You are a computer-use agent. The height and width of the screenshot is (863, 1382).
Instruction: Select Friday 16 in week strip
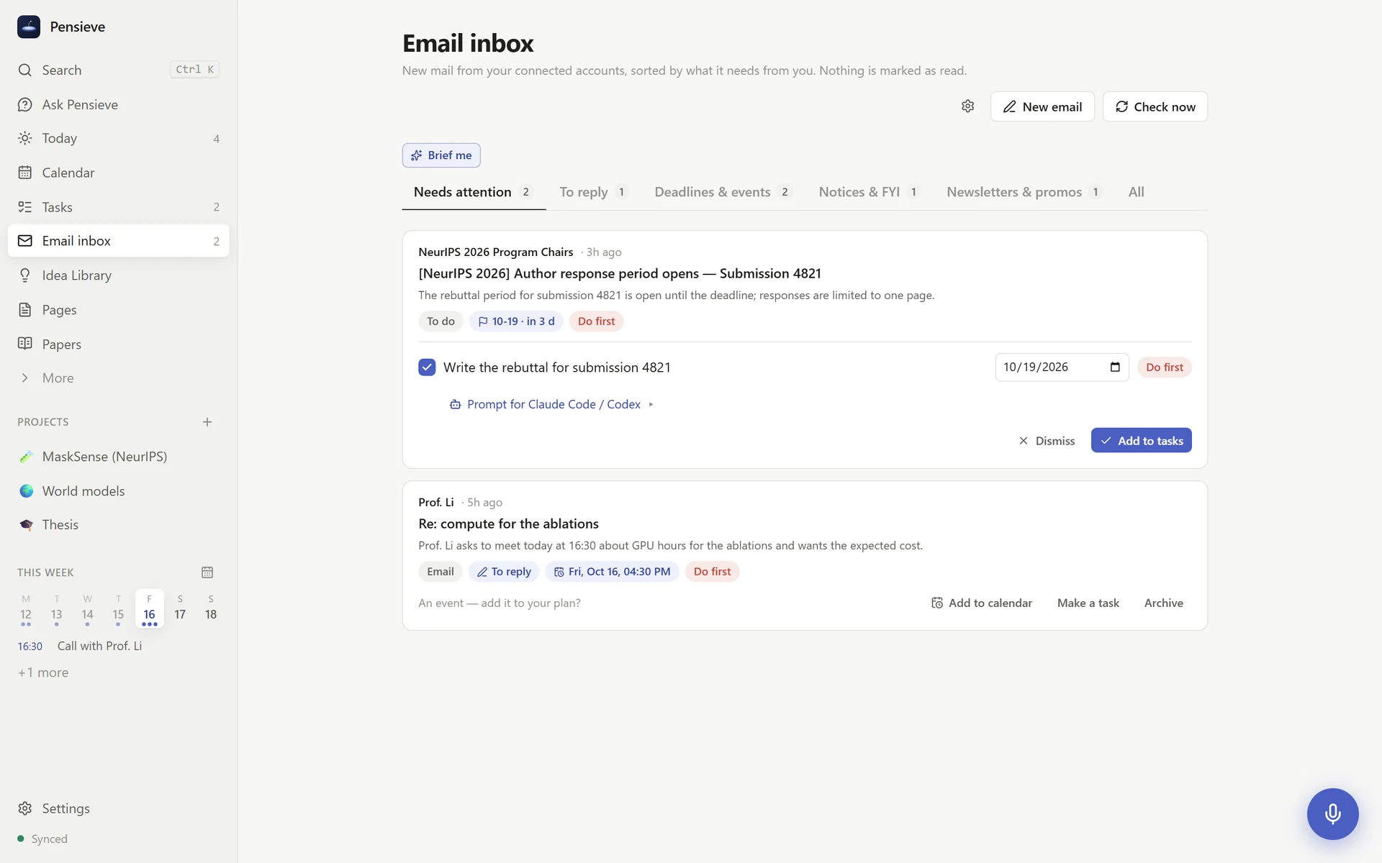tap(149, 609)
